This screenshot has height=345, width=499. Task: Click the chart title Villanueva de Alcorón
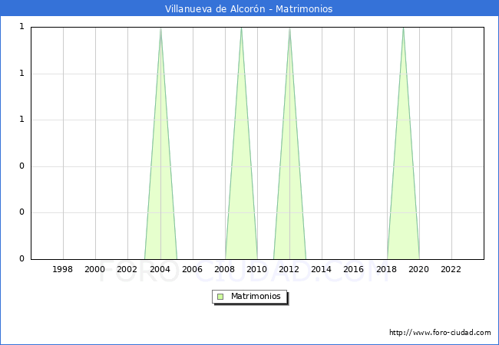coord(249,9)
